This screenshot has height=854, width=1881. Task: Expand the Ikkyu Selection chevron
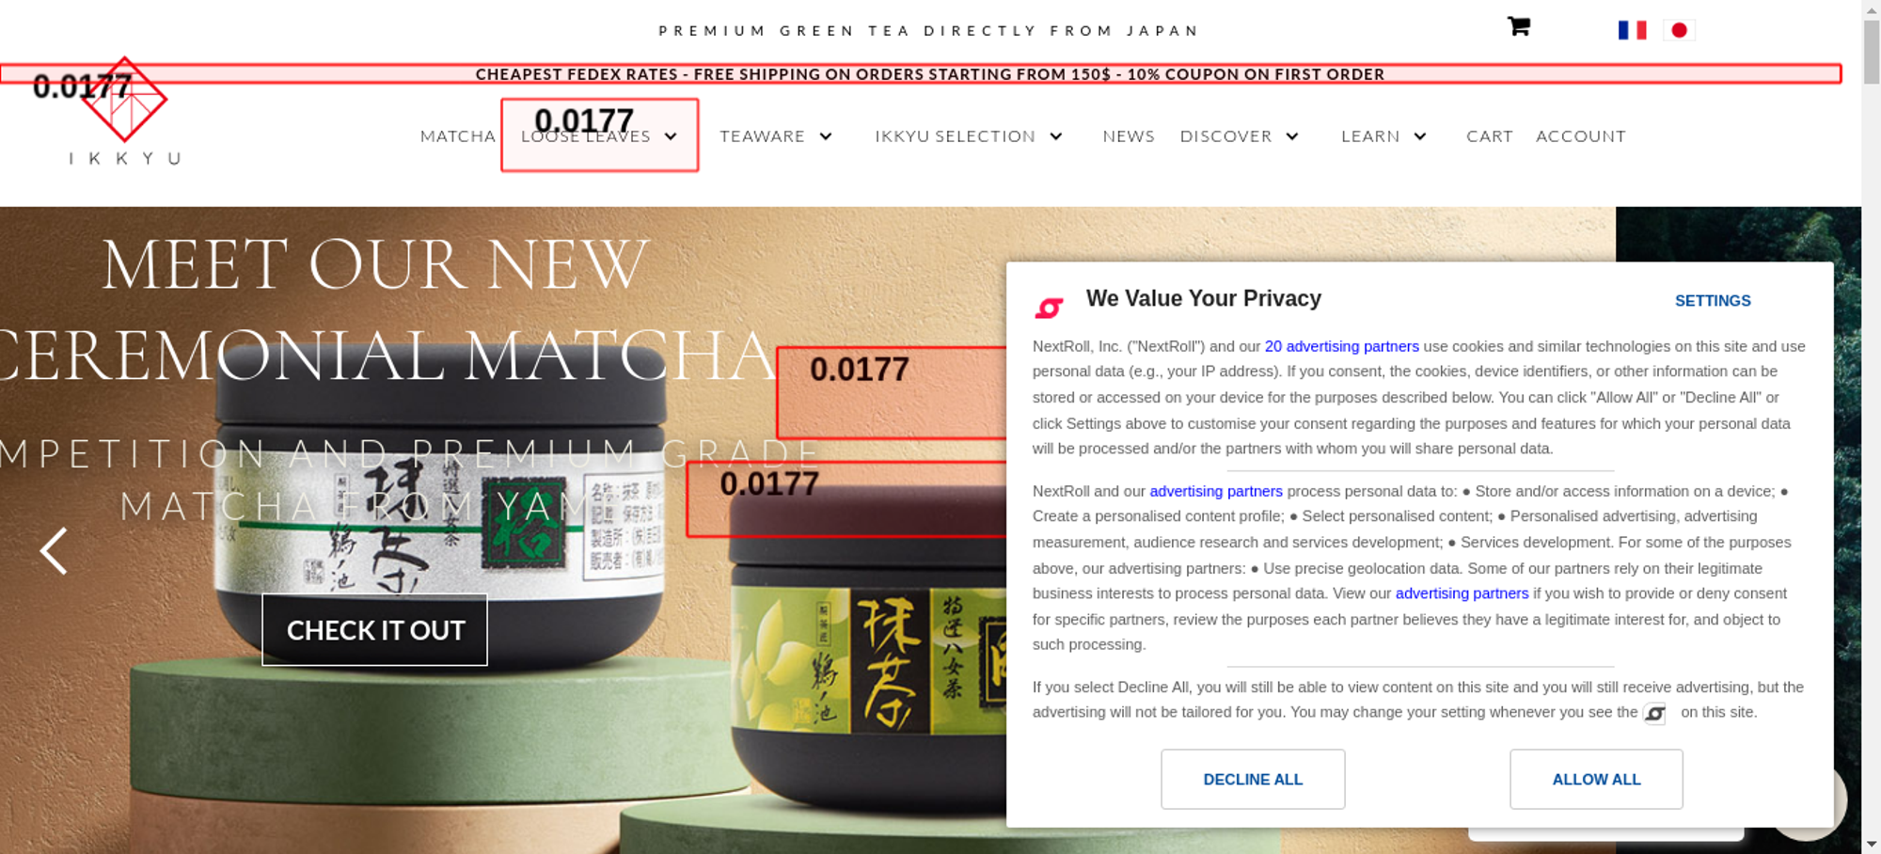1056,136
